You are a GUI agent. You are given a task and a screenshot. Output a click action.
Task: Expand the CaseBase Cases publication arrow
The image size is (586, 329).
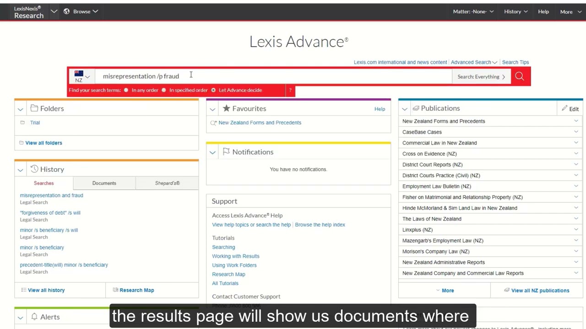[x=576, y=132]
